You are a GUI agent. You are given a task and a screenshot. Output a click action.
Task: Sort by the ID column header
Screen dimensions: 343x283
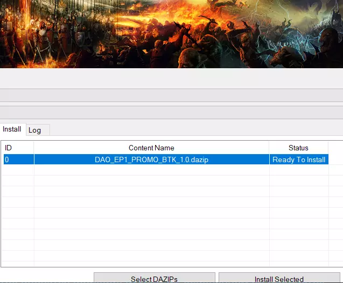pos(18,148)
